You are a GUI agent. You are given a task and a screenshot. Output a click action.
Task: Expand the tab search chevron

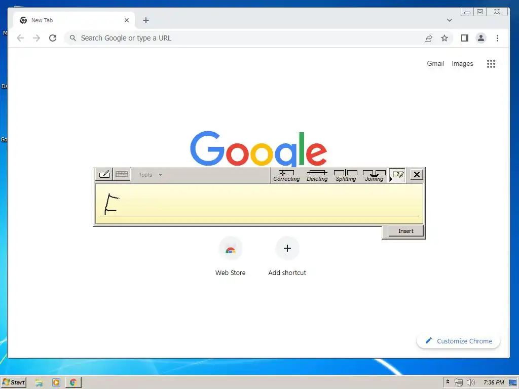pyautogui.click(x=450, y=20)
